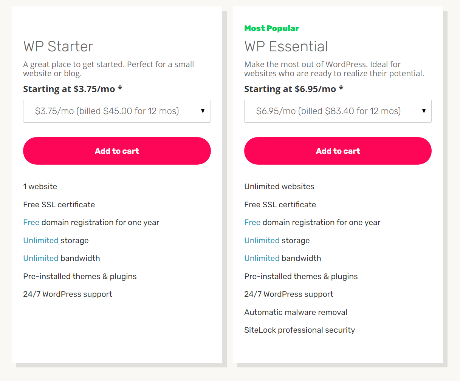Click the Most Popular badge
Screen dimensions: 460x381
(x=272, y=28)
